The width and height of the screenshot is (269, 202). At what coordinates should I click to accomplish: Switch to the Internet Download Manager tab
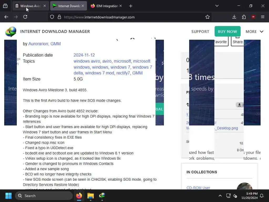coord(69,6)
